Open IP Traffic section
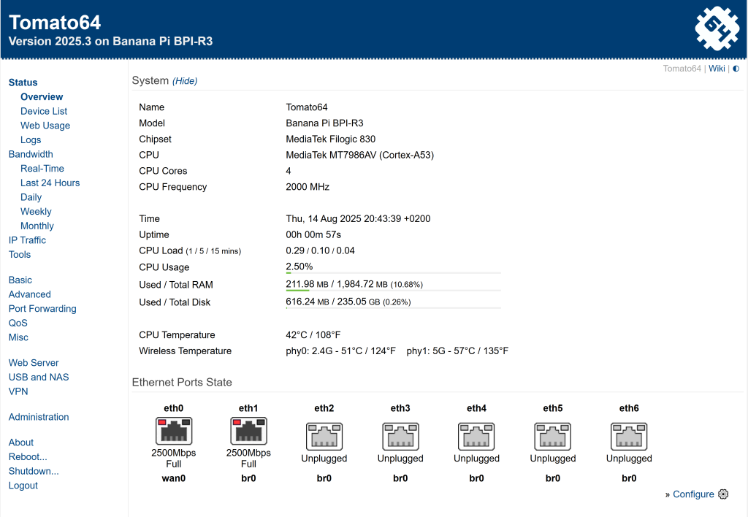 pyautogui.click(x=27, y=240)
